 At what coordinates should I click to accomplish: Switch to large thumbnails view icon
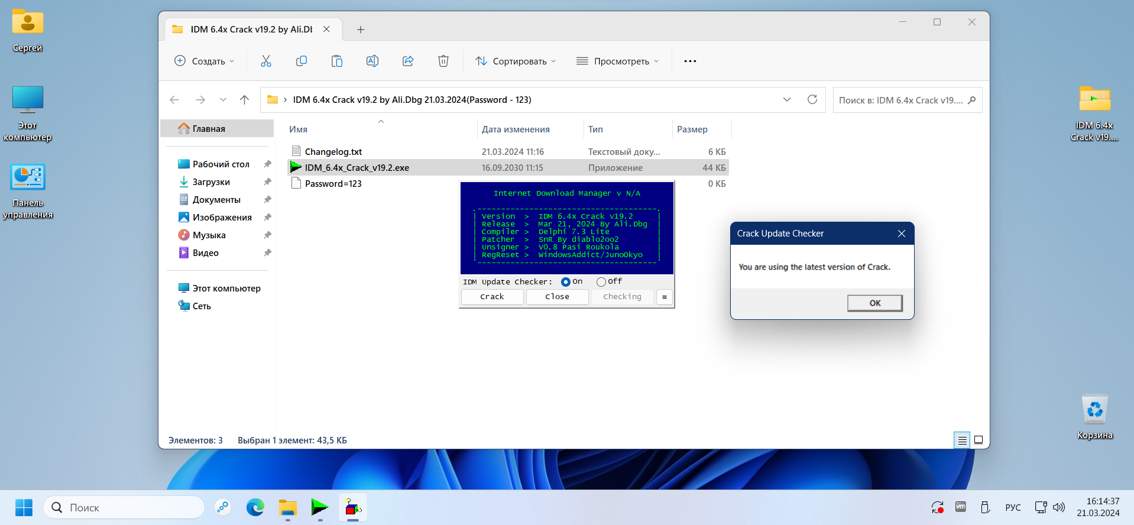tap(979, 440)
